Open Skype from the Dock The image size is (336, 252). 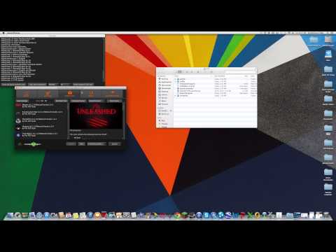[206, 215]
